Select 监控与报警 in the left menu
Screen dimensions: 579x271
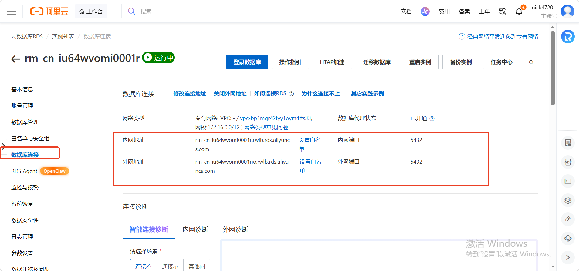[x=25, y=188]
